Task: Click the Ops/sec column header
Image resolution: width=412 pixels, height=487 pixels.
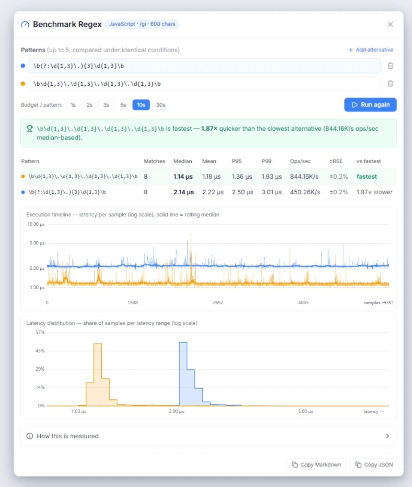Action: 300,161
